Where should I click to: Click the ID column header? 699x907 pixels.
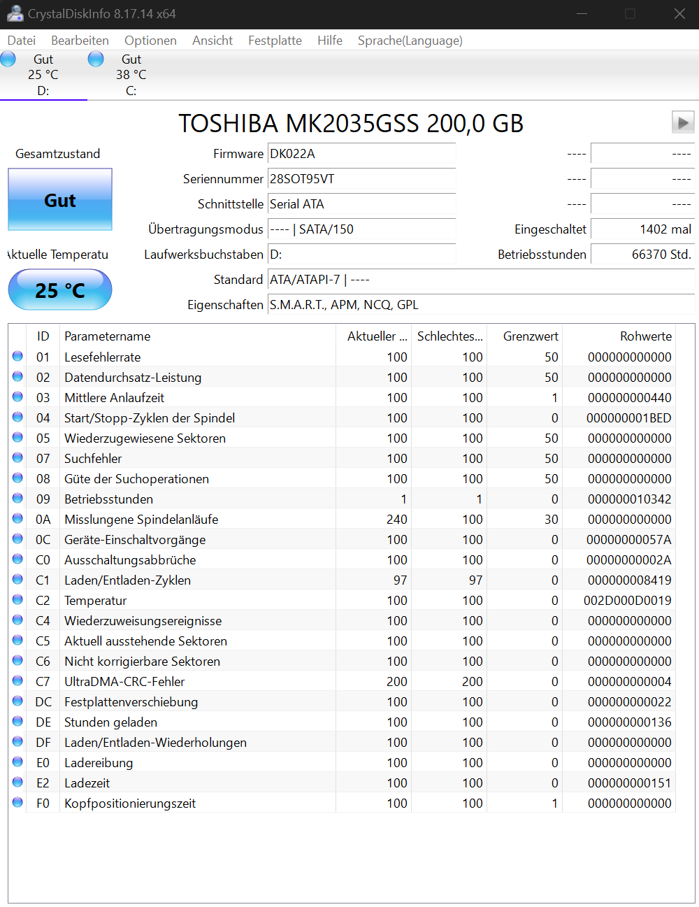point(43,336)
